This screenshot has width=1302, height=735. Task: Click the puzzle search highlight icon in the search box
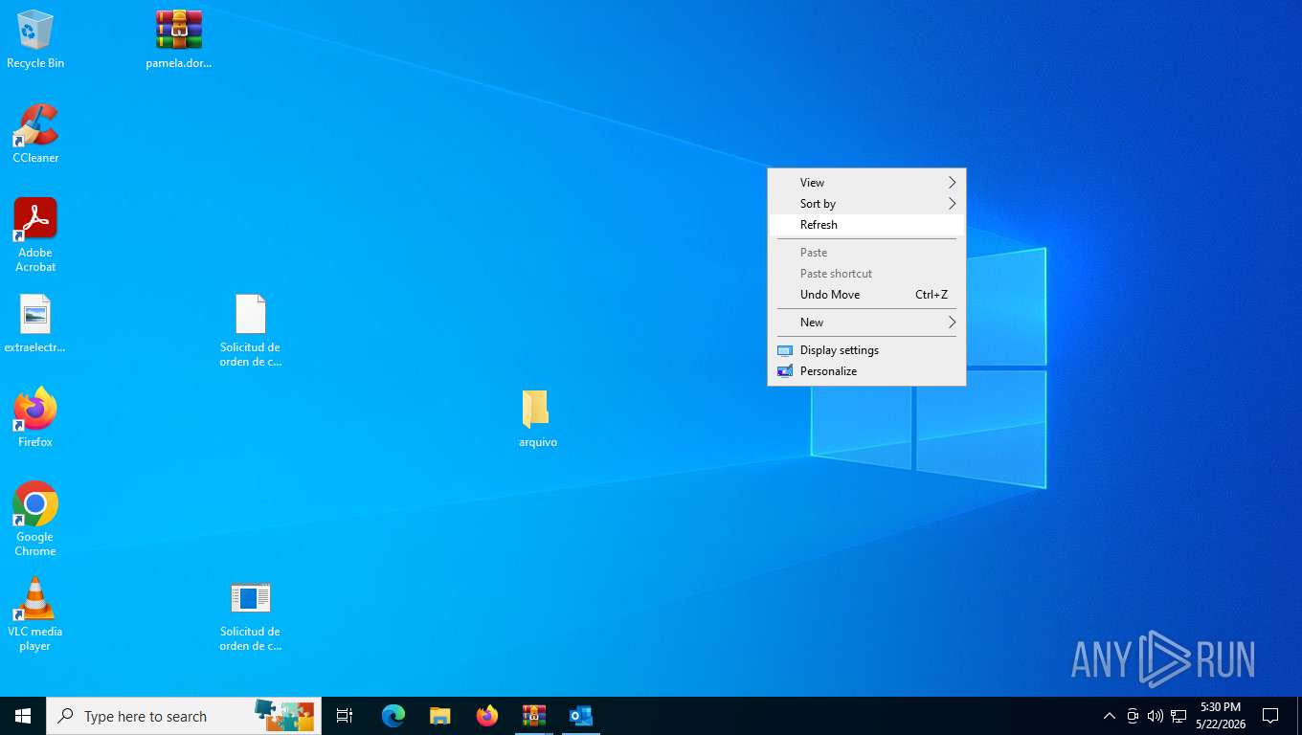pyautogui.click(x=284, y=716)
